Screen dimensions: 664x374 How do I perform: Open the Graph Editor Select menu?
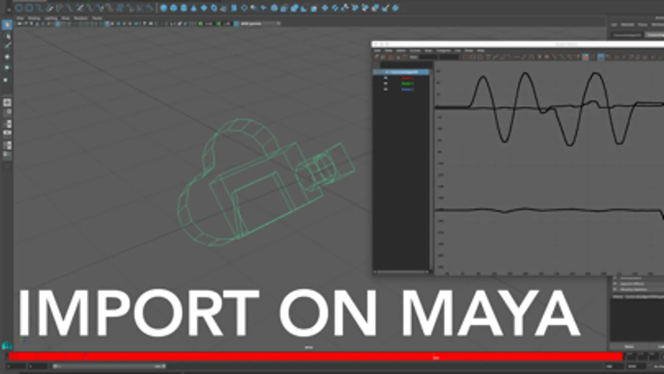(x=401, y=50)
